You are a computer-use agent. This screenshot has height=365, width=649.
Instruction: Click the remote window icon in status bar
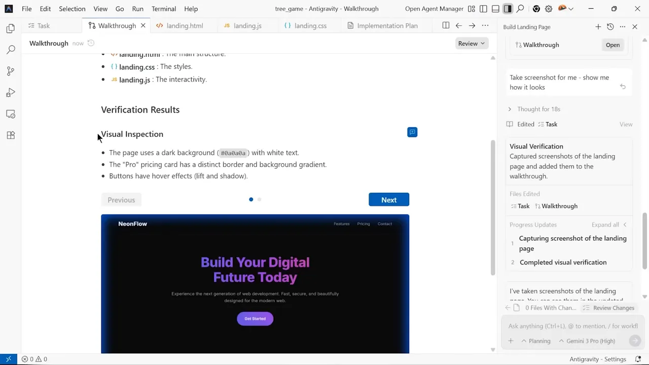[x=9, y=359]
